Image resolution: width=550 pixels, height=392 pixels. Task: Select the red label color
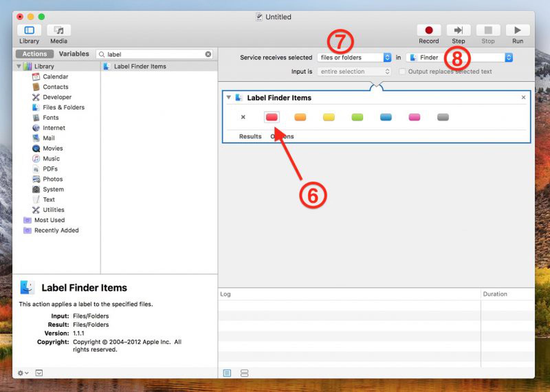[x=272, y=117]
